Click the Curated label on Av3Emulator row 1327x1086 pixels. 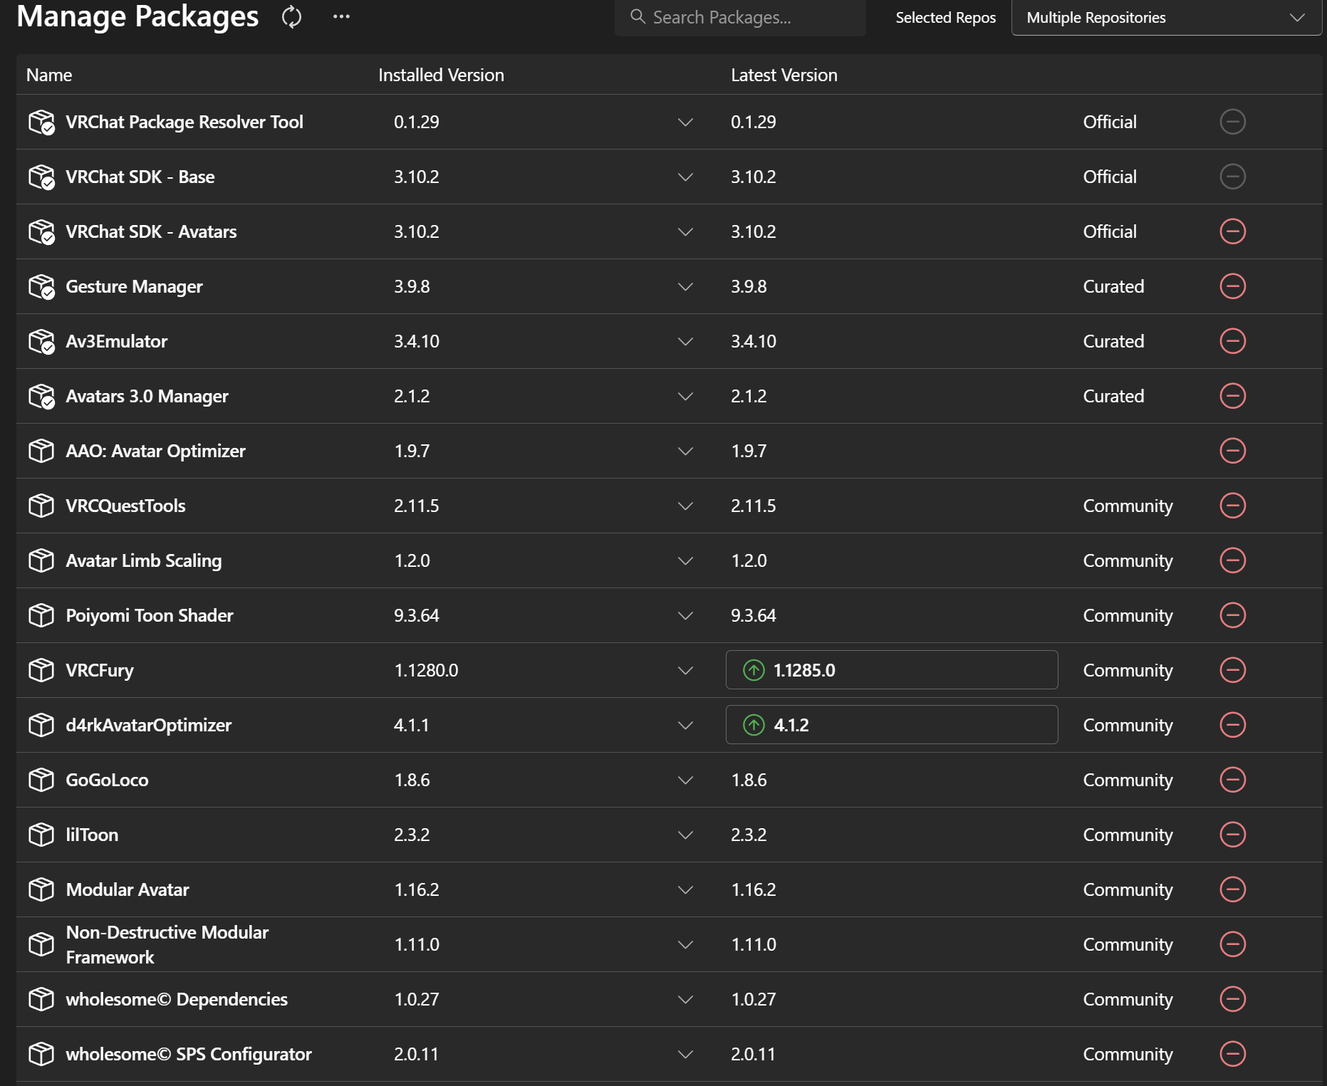pyautogui.click(x=1113, y=341)
